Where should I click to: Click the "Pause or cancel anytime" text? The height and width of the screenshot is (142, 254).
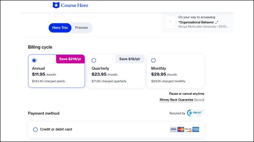coord(187,94)
